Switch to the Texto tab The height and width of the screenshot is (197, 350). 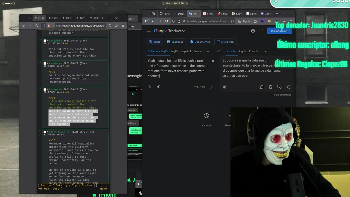coord(154,42)
